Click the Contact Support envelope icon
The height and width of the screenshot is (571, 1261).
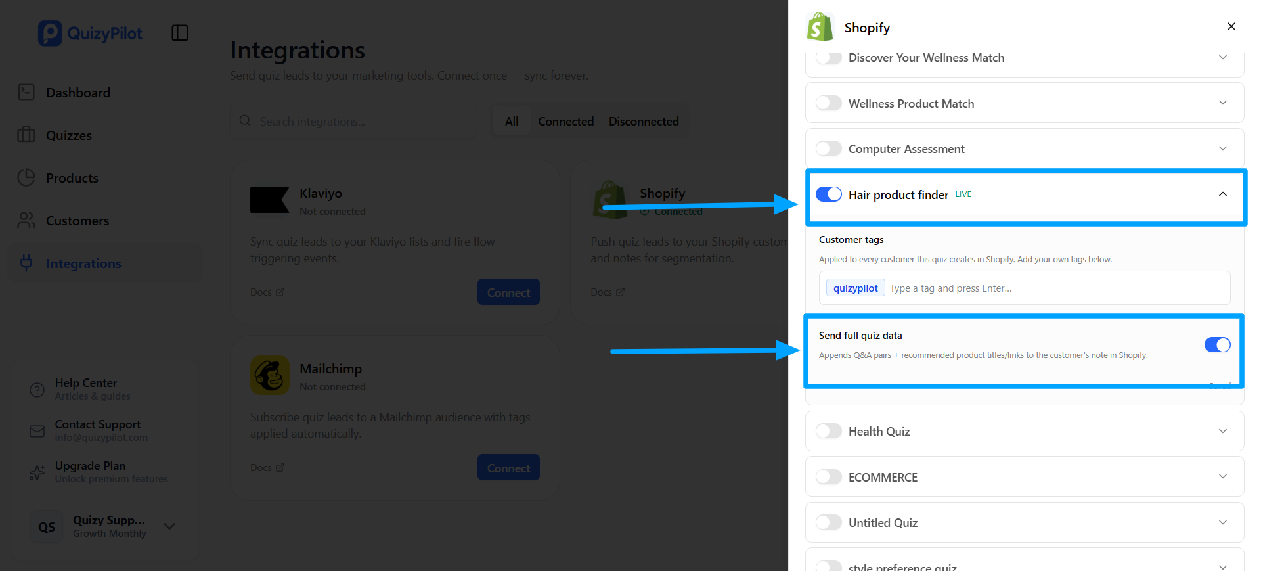37,431
